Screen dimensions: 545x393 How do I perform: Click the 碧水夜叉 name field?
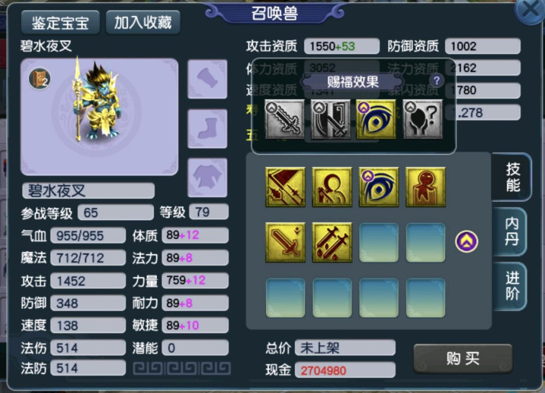(88, 190)
